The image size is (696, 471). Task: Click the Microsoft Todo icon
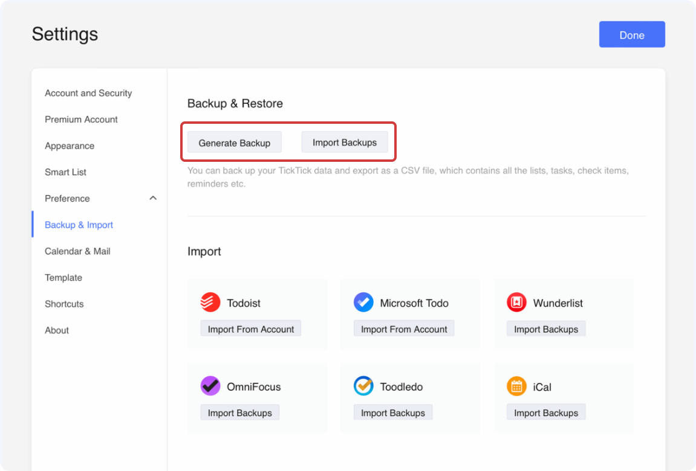pyautogui.click(x=363, y=303)
